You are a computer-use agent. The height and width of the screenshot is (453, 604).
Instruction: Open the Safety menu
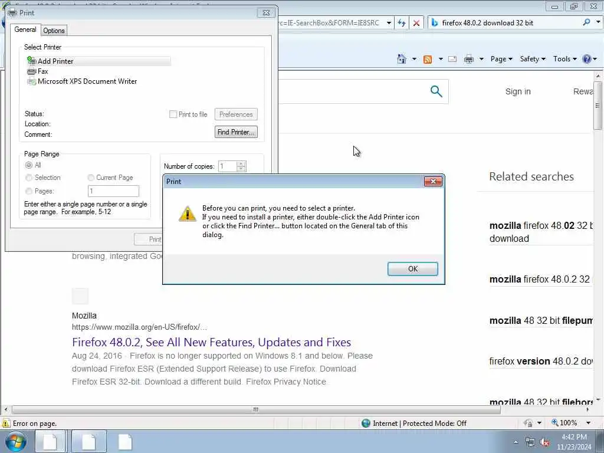pyautogui.click(x=533, y=59)
